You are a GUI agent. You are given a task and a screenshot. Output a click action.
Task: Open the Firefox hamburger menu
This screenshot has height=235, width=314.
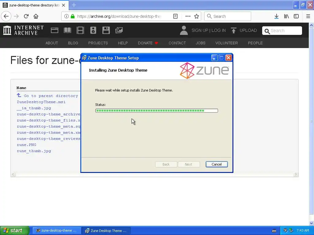coord(308,16)
